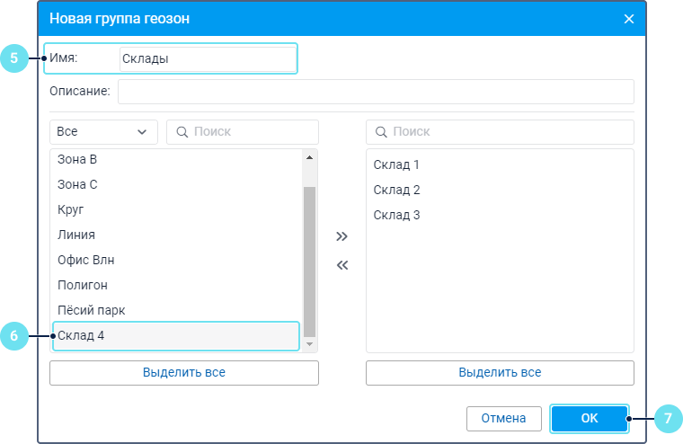Screen dimensions: 683x444
Task: Click the Отмена button
Action: [503, 418]
